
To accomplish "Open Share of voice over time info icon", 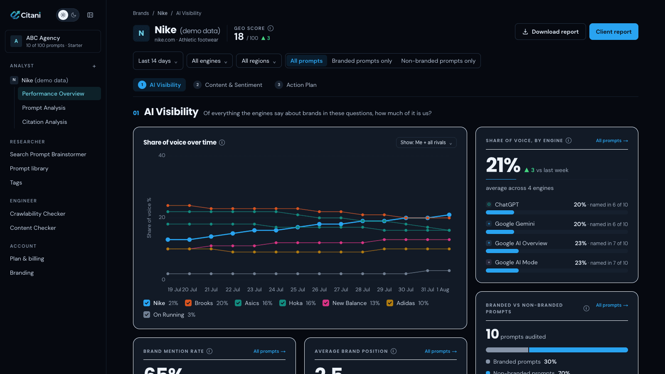I will click(222, 143).
